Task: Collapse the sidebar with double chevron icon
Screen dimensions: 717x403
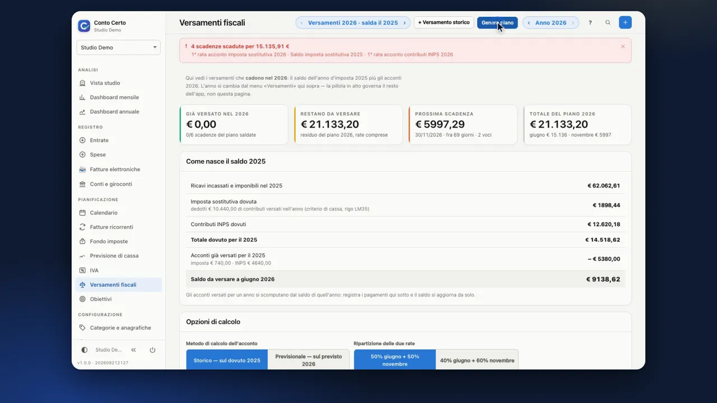Action: click(x=133, y=350)
